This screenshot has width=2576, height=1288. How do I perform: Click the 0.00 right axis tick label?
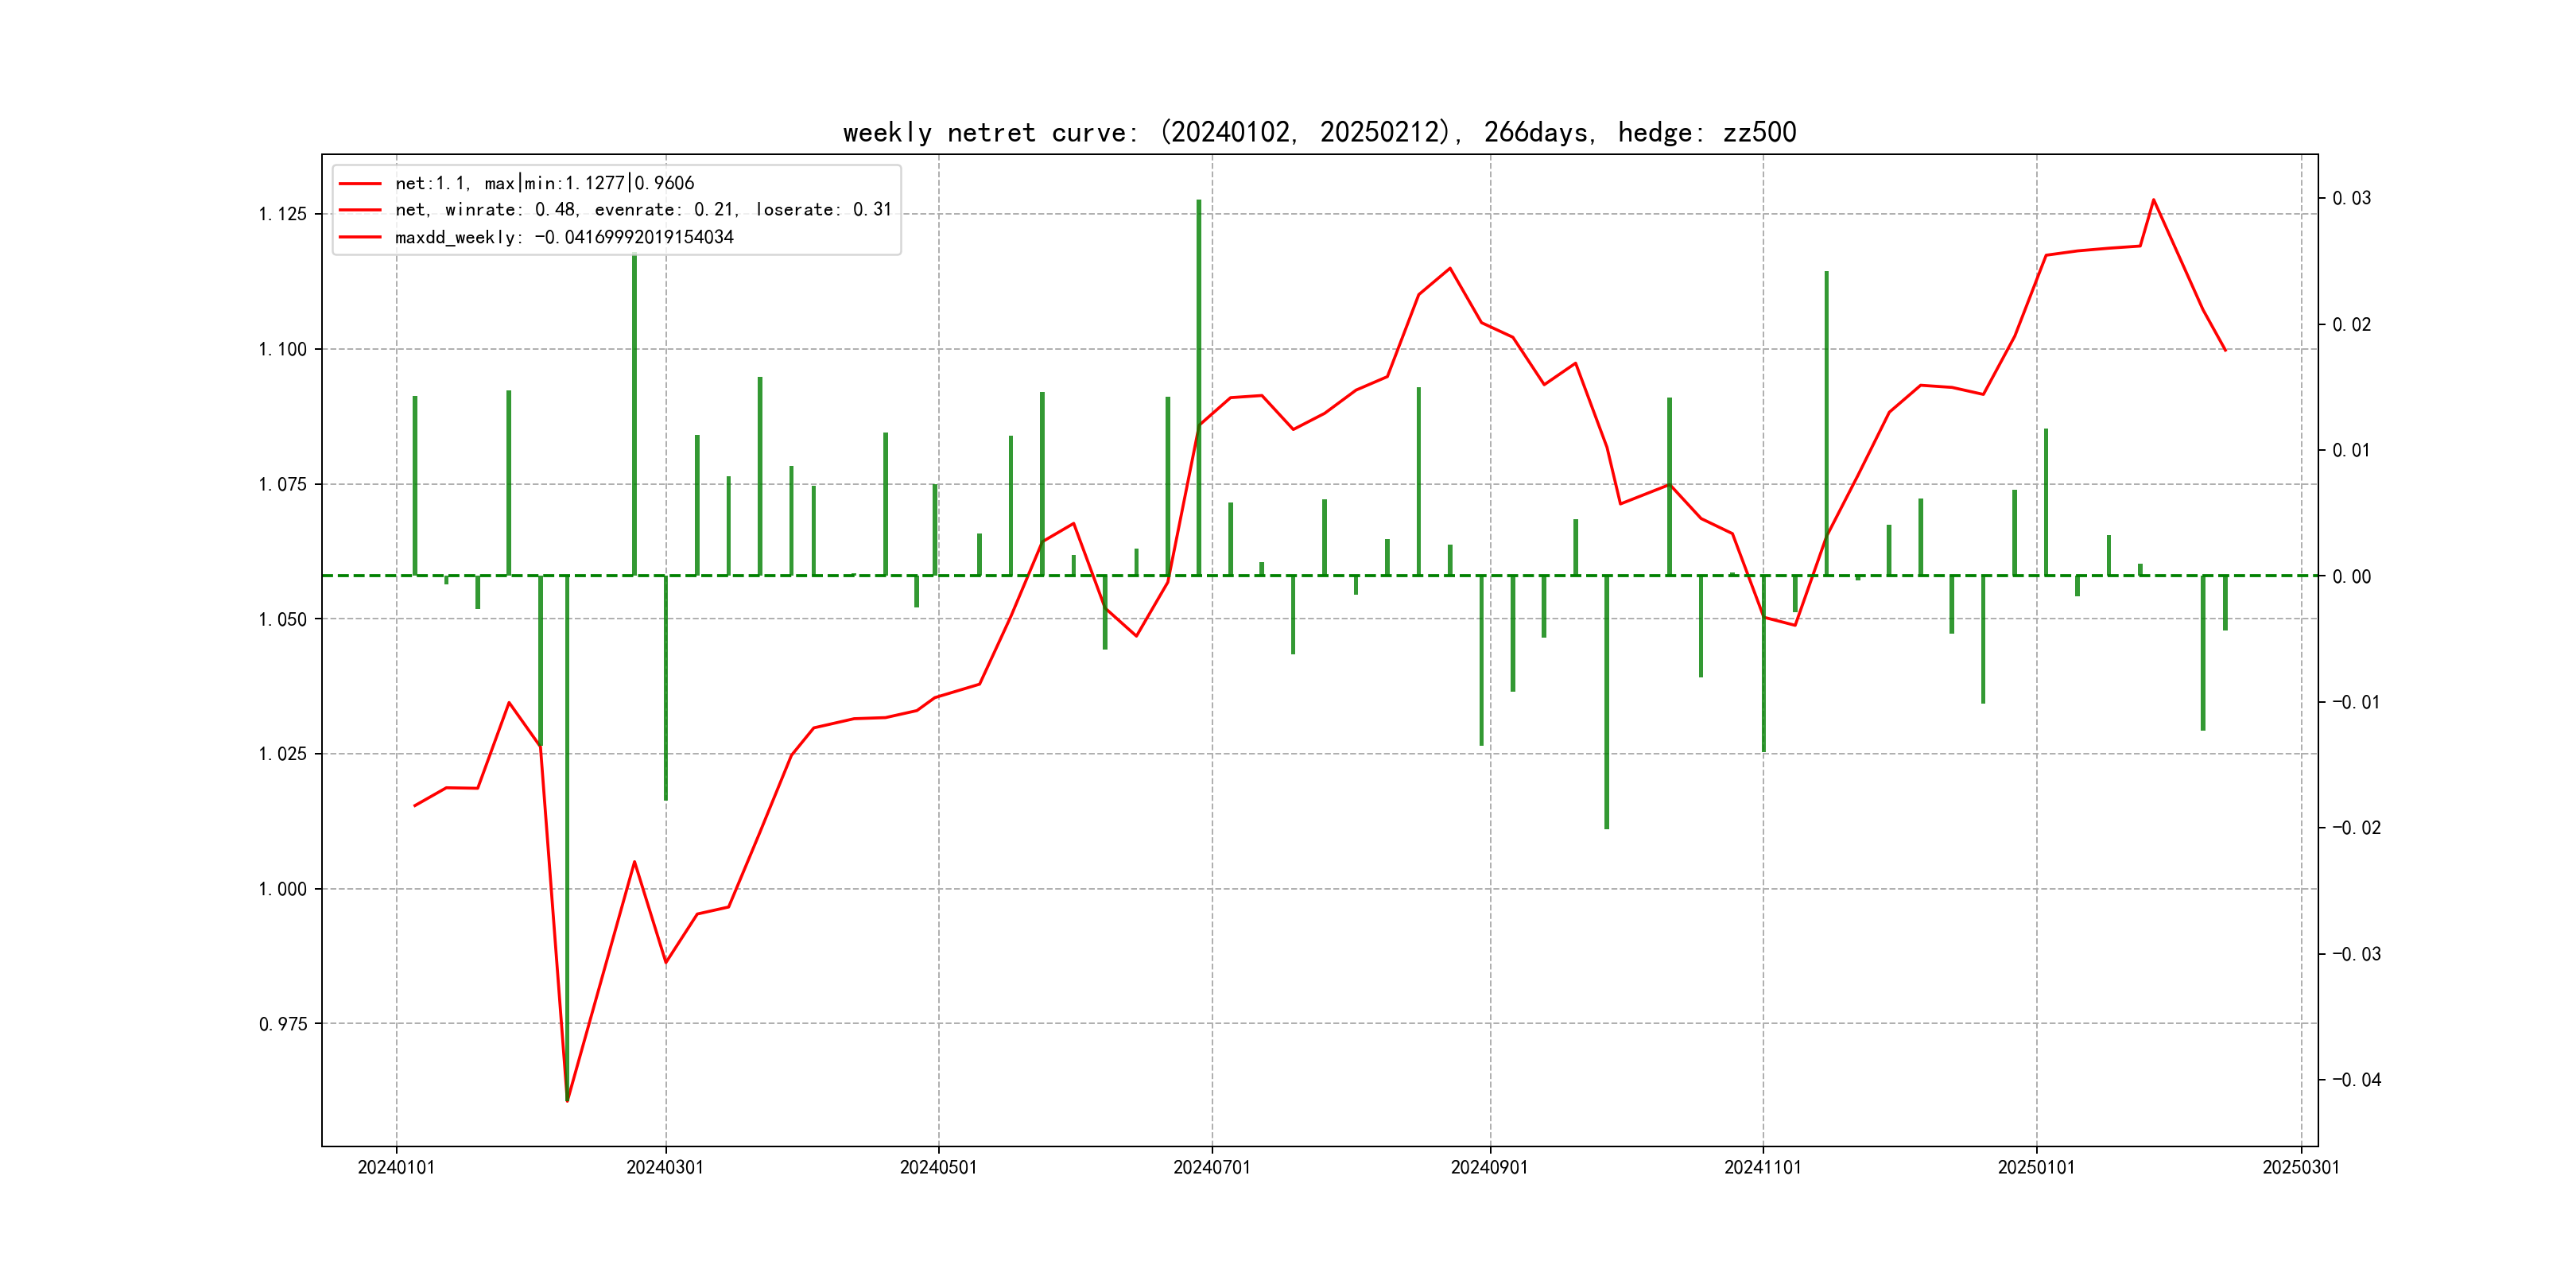[x=2351, y=576]
